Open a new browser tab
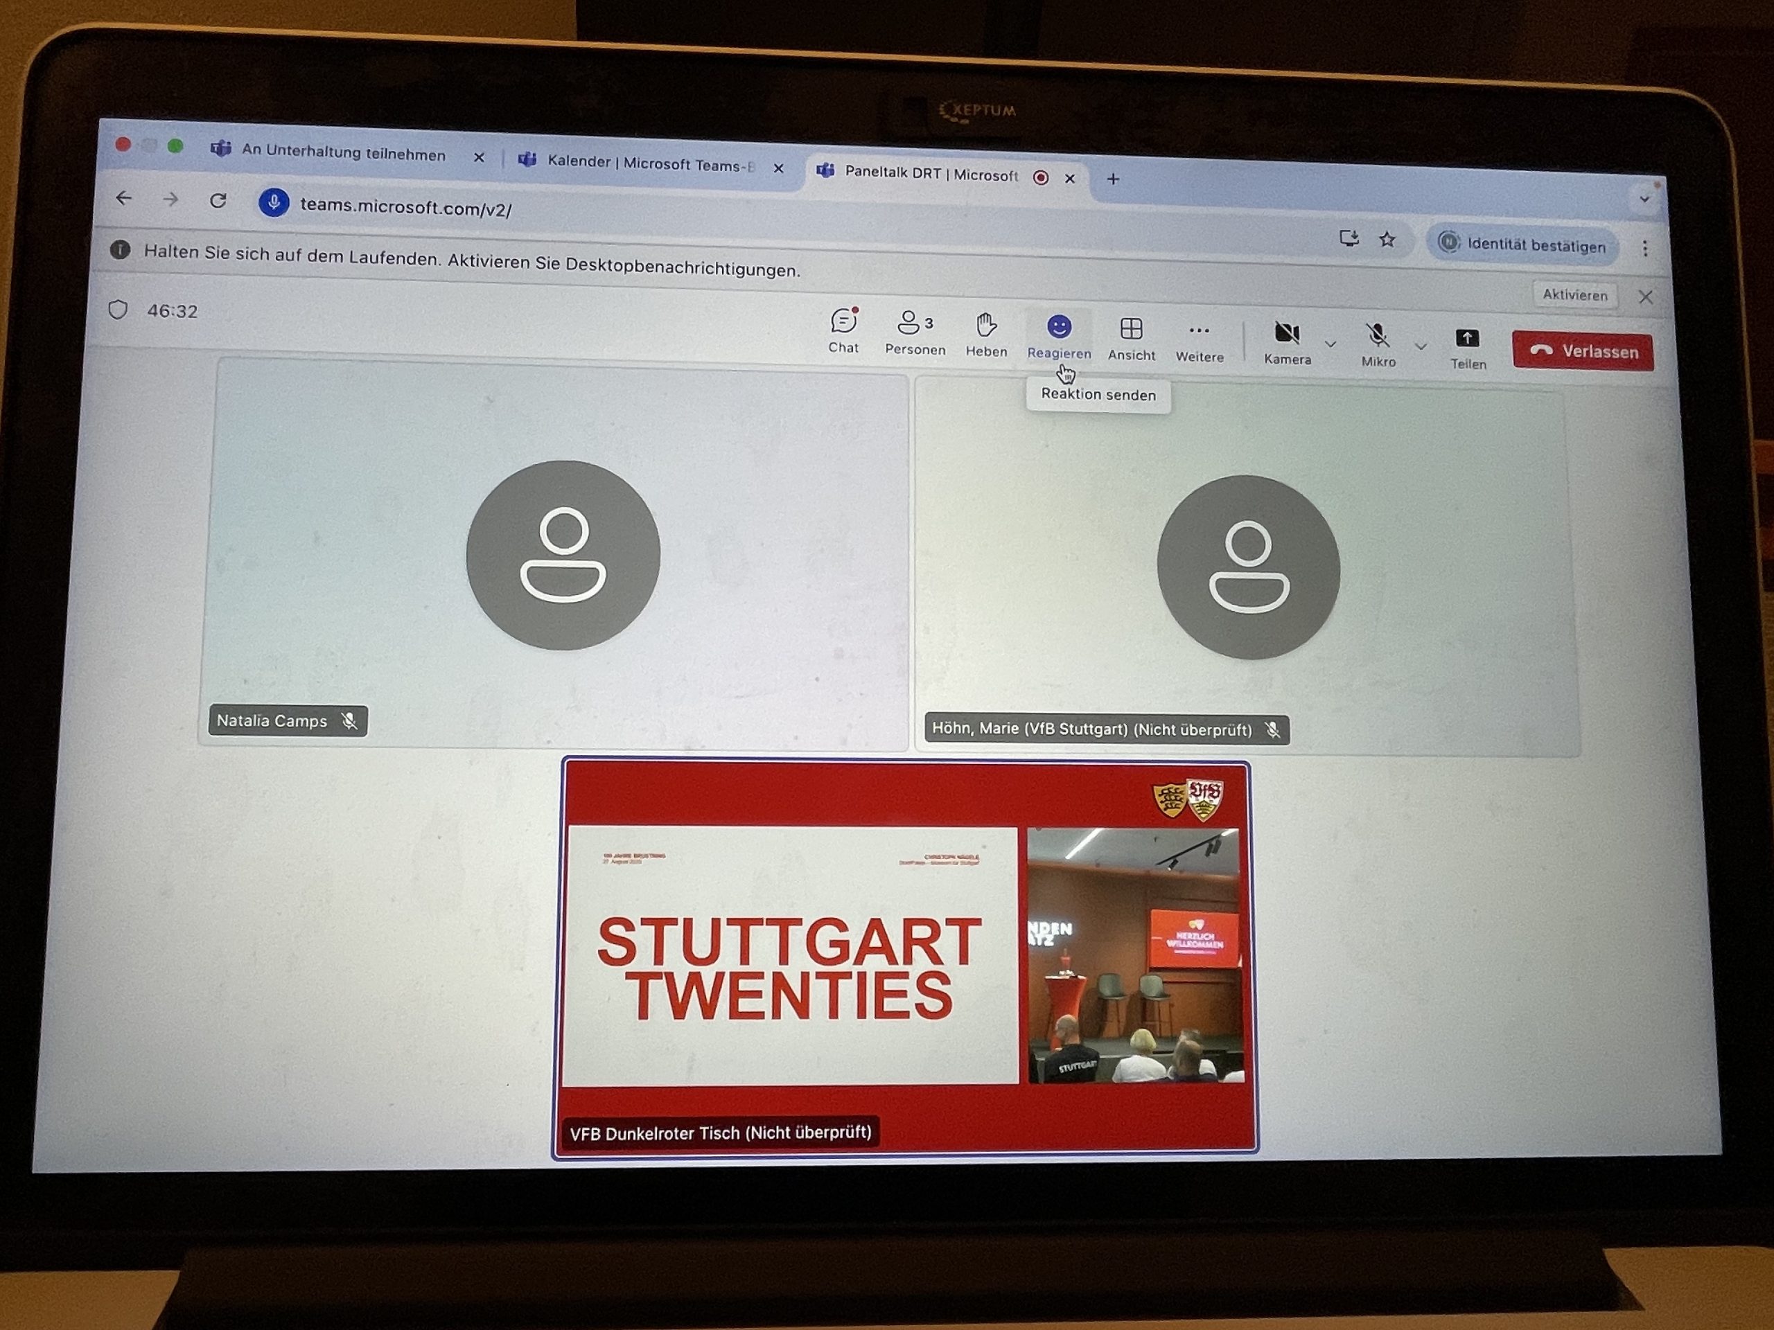Screen dimensions: 1774x1330 tap(1112, 179)
